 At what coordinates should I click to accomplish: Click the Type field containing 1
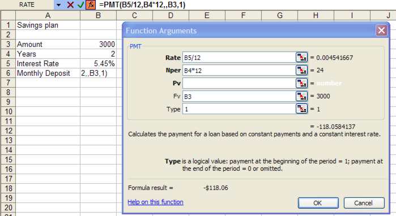click(239, 109)
